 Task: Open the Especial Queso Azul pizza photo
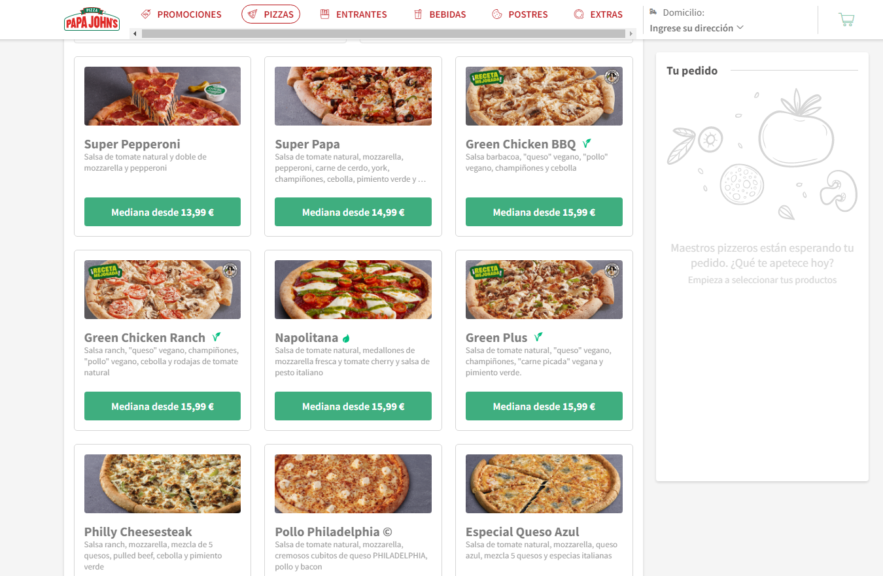544,484
